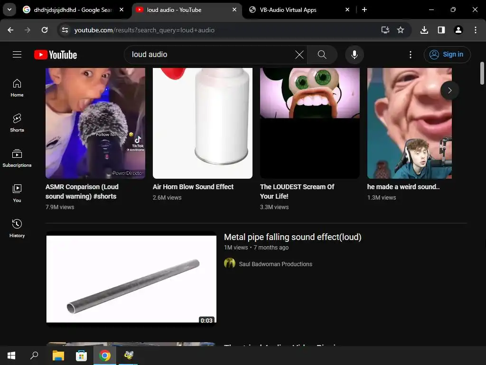Screen dimensions: 486x365
Task: View site information icon in address bar
Action: (x=65, y=30)
